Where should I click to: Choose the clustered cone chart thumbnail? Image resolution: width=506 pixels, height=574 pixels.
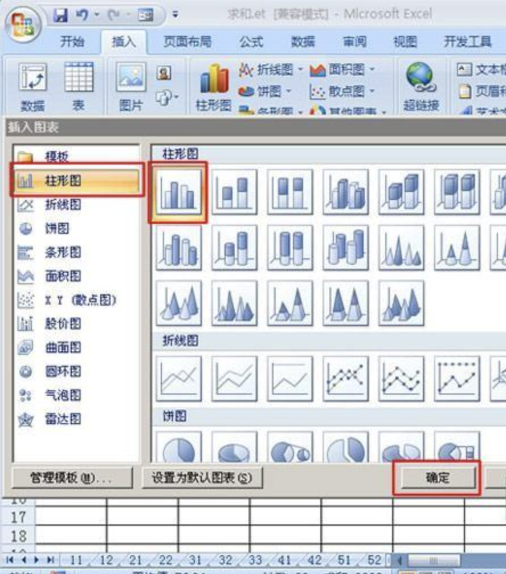point(401,248)
